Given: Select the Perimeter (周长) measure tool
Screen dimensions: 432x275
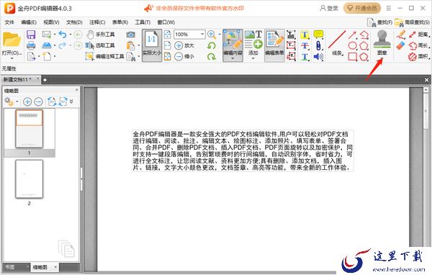Looking at the screenshot, I should (x=419, y=45).
